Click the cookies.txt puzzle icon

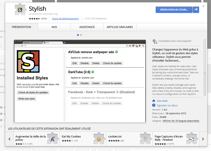pyautogui.click(x=145, y=138)
